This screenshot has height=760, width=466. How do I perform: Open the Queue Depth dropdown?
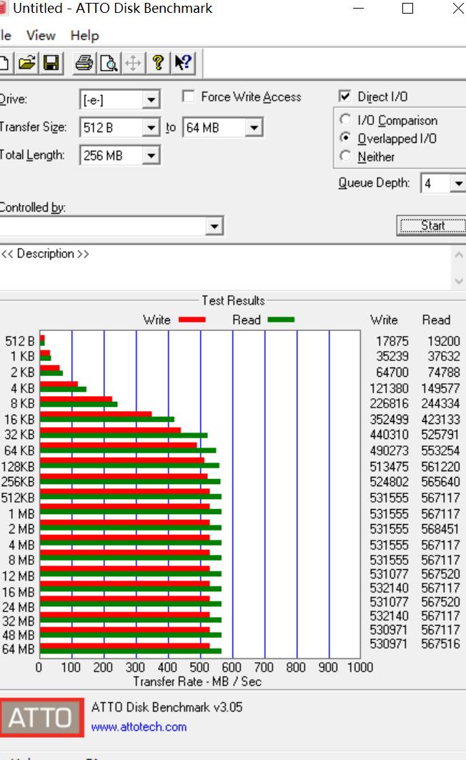click(457, 183)
